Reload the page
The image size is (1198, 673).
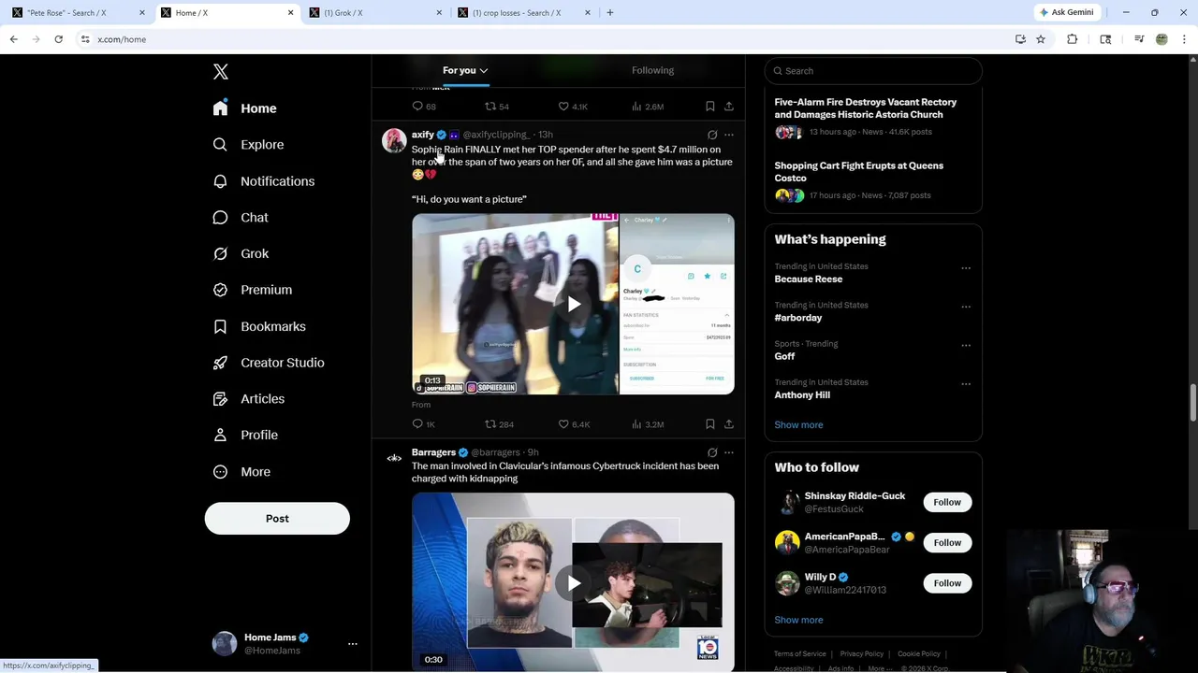pos(58,39)
